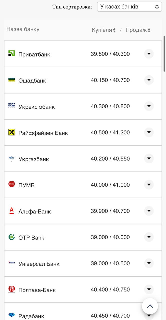Expand the Ощадбанк rate details

click(x=149, y=80)
